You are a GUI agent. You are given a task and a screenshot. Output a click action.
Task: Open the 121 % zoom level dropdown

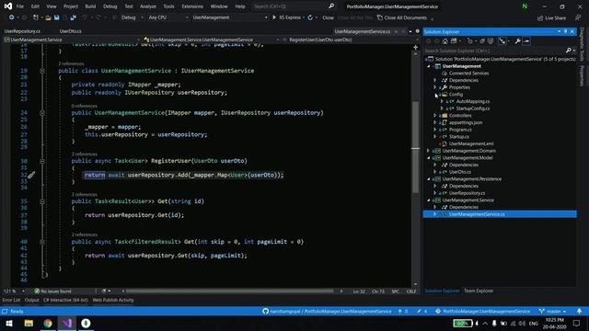point(15,291)
